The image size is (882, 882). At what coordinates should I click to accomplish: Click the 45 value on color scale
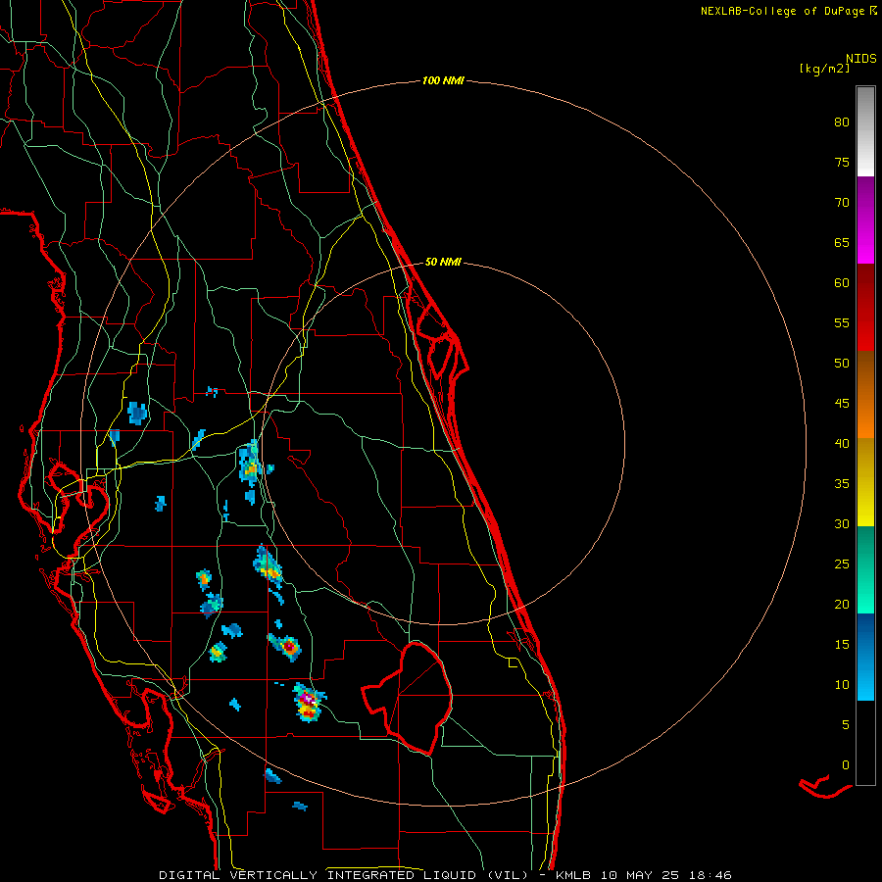tap(842, 403)
